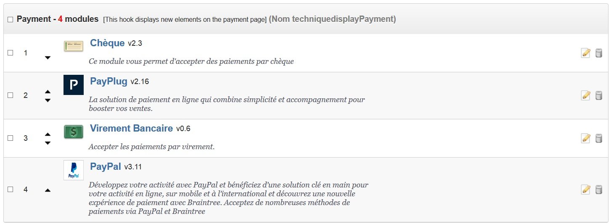Screen dimensions: 614x224
Task: Click the trash icon in PayPal row
Action: [599, 190]
